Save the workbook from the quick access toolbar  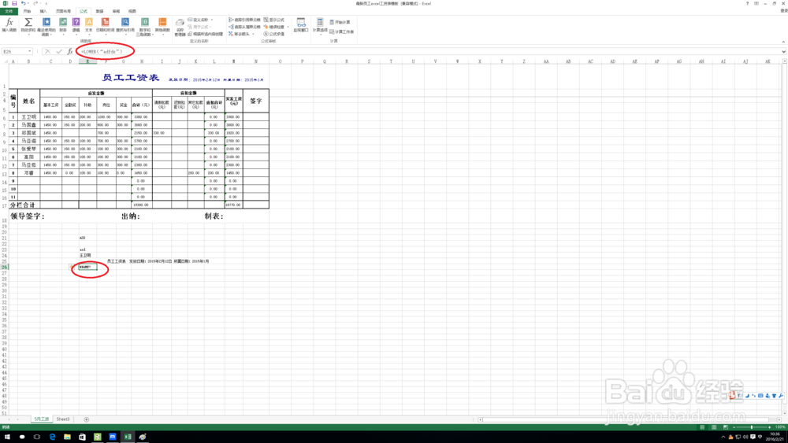(14, 3)
